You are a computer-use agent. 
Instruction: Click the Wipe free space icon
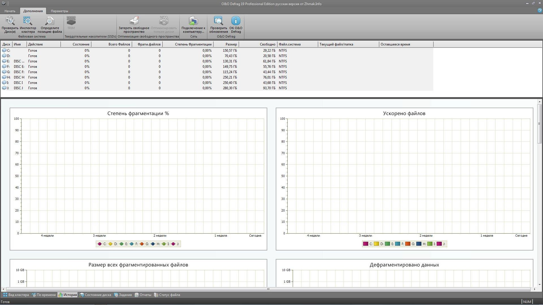(134, 21)
